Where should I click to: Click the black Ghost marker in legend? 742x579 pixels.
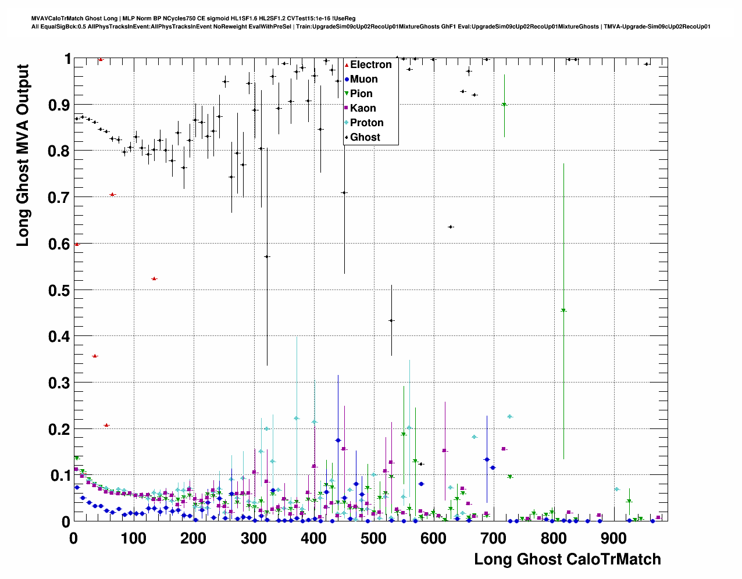tap(347, 137)
